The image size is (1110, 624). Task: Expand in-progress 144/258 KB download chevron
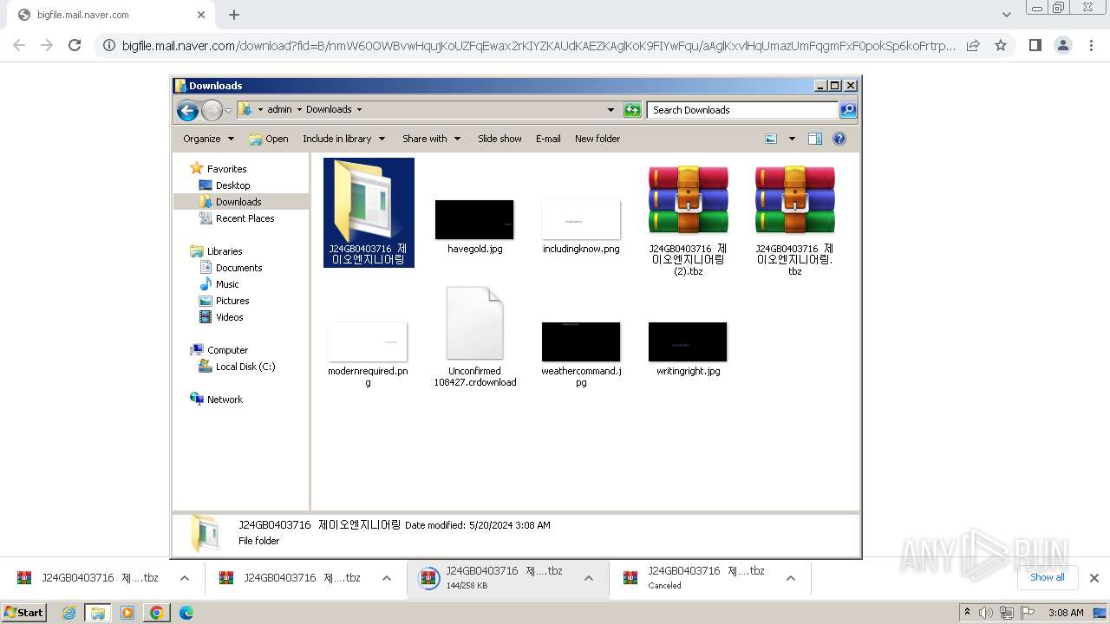click(588, 578)
